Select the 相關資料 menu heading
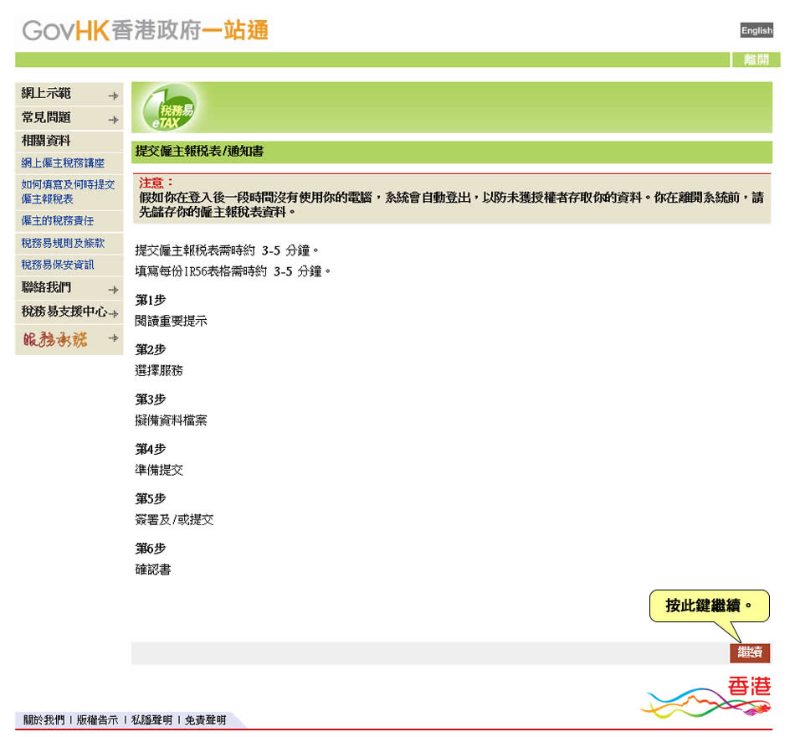Viewport: 795px width, 737px height. click(x=46, y=141)
